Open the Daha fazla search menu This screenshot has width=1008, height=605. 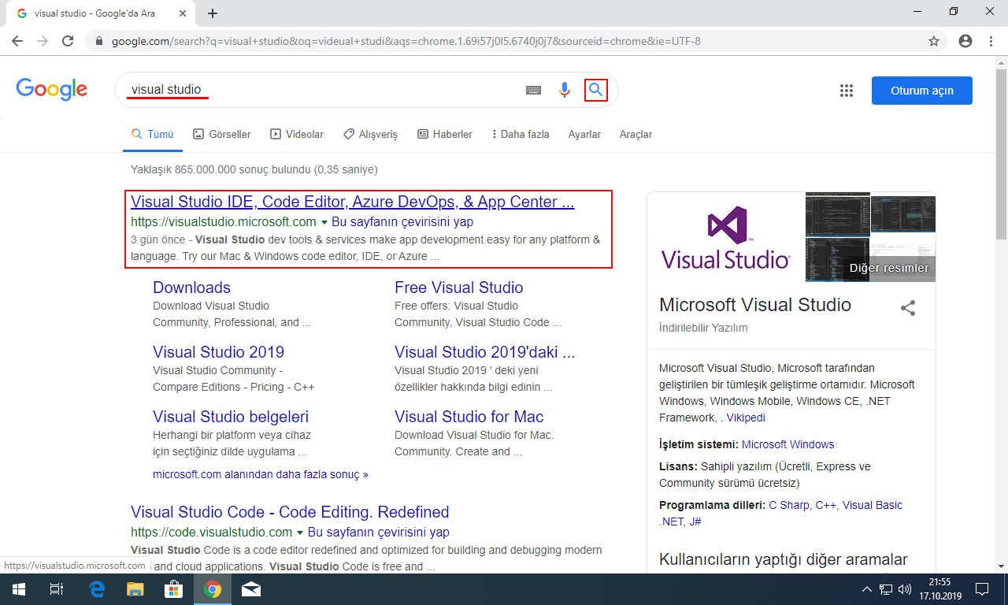[521, 135]
